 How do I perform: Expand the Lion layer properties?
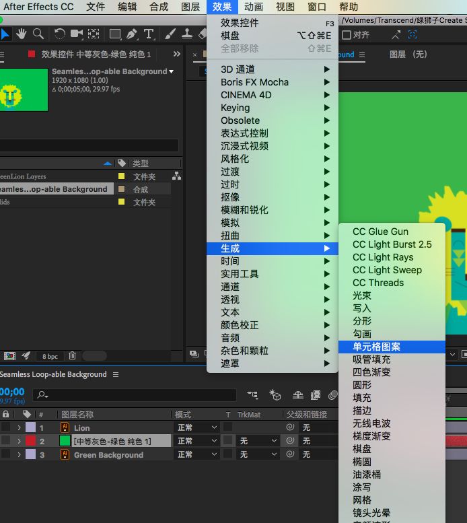[x=19, y=427]
